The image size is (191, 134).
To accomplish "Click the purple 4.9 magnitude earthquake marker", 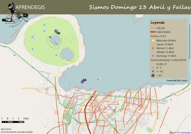I will tap(56, 31).
